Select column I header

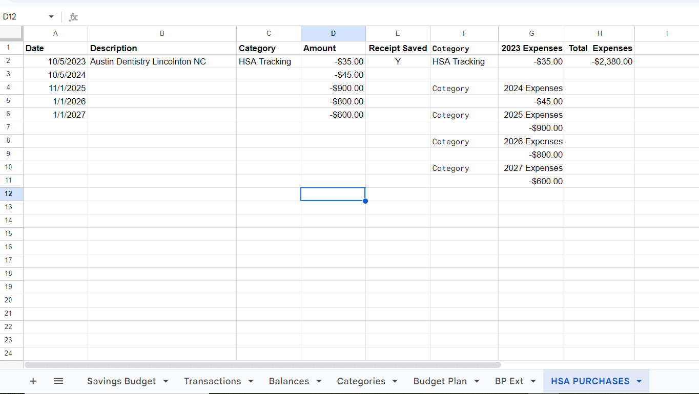[667, 33]
